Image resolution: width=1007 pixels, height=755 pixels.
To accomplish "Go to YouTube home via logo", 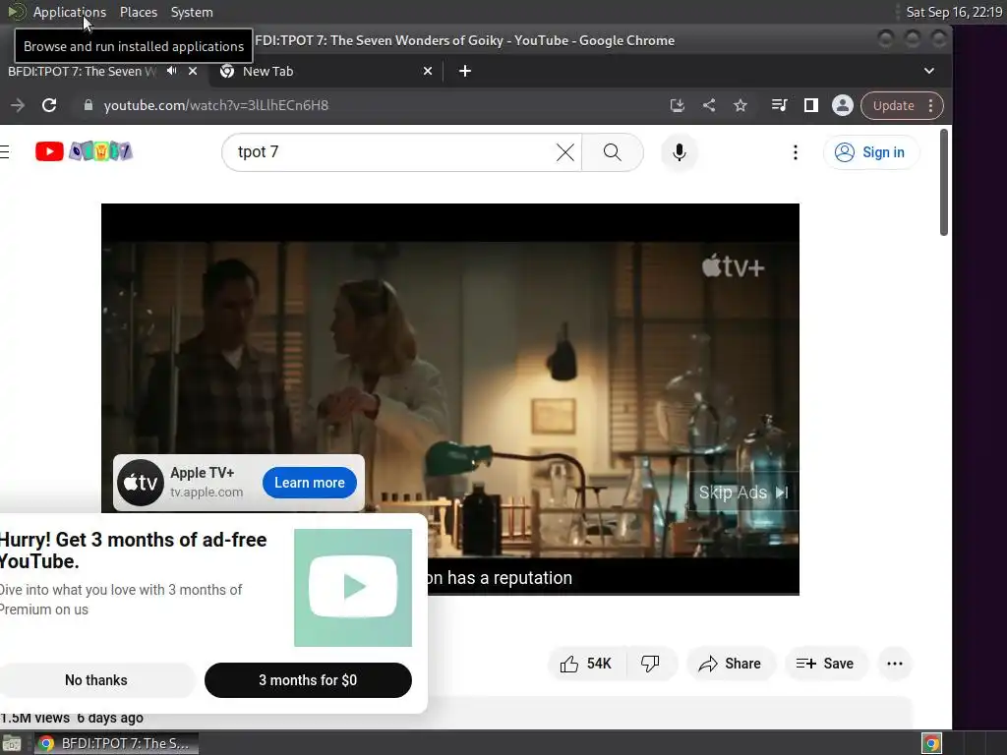I will [84, 150].
